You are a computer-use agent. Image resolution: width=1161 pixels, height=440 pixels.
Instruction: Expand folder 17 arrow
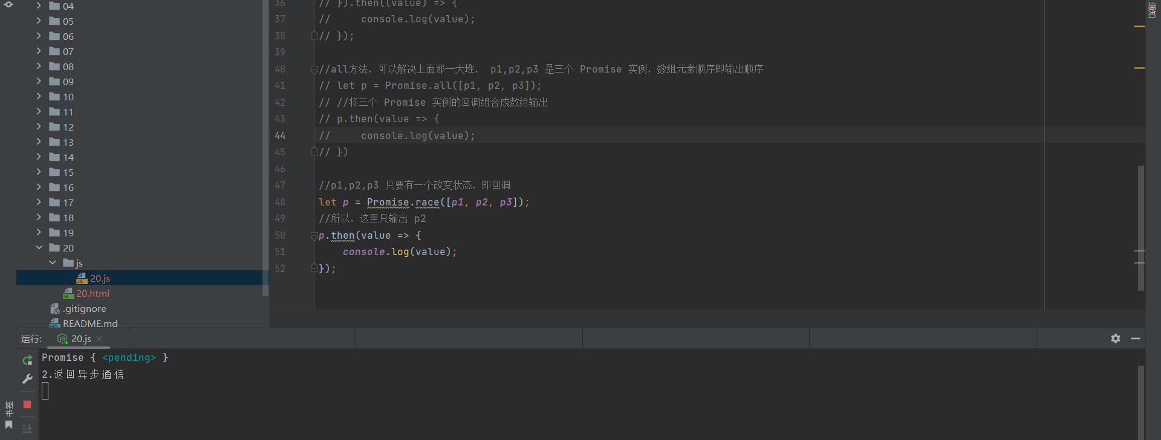pos(39,202)
